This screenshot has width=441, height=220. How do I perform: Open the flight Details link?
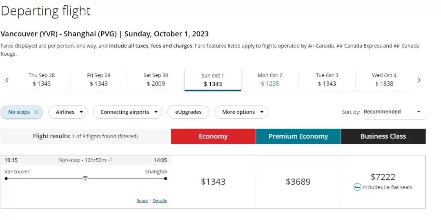[160, 200]
